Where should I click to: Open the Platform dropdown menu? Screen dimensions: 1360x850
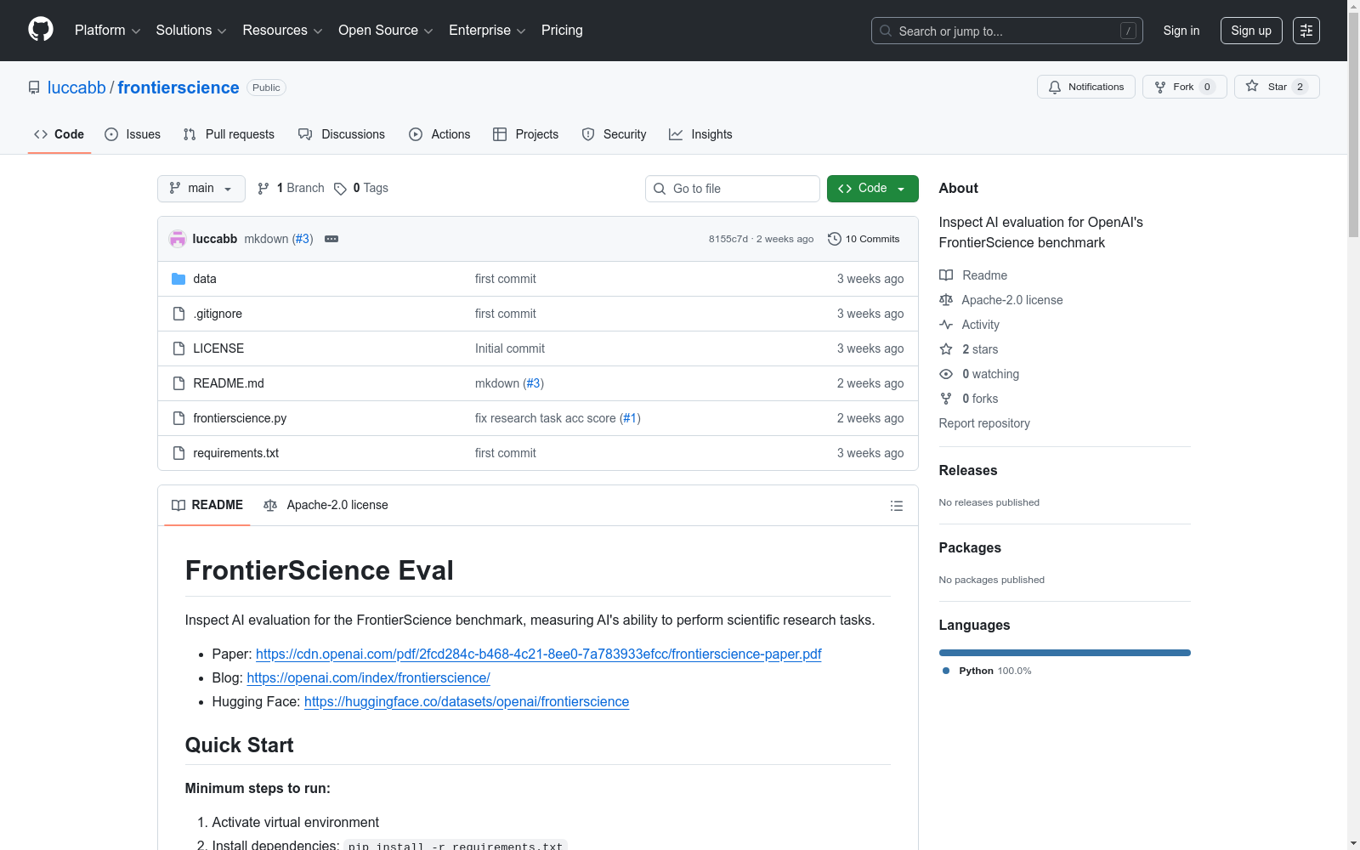(107, 31)
